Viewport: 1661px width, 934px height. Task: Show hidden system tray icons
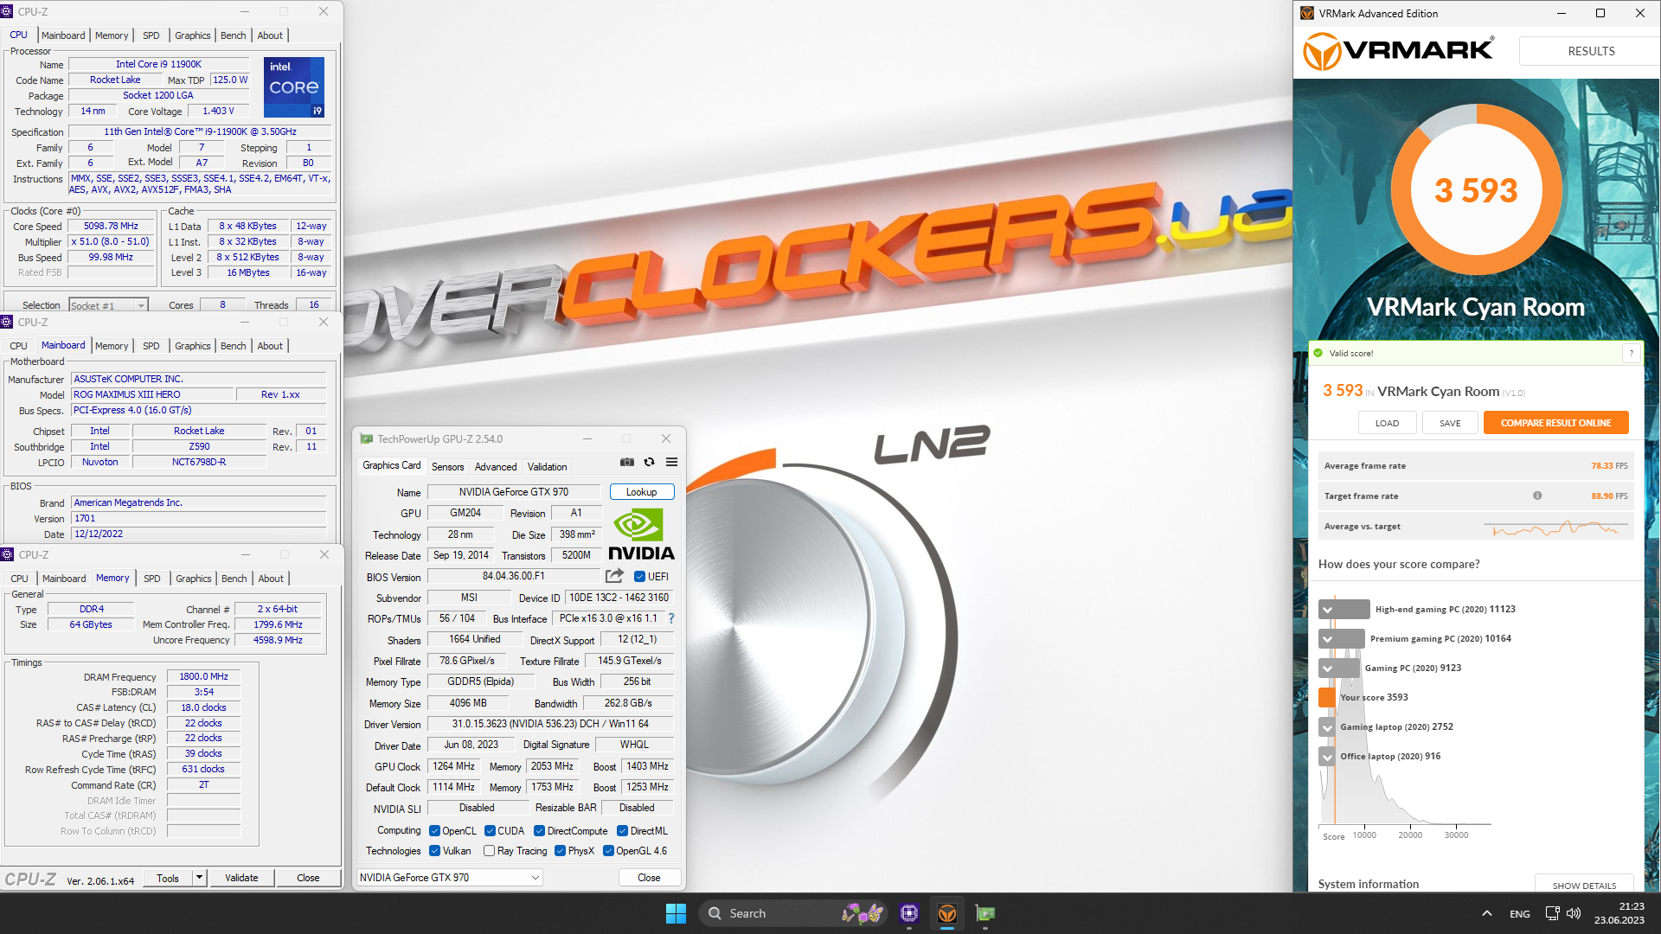coord(1487,913)
